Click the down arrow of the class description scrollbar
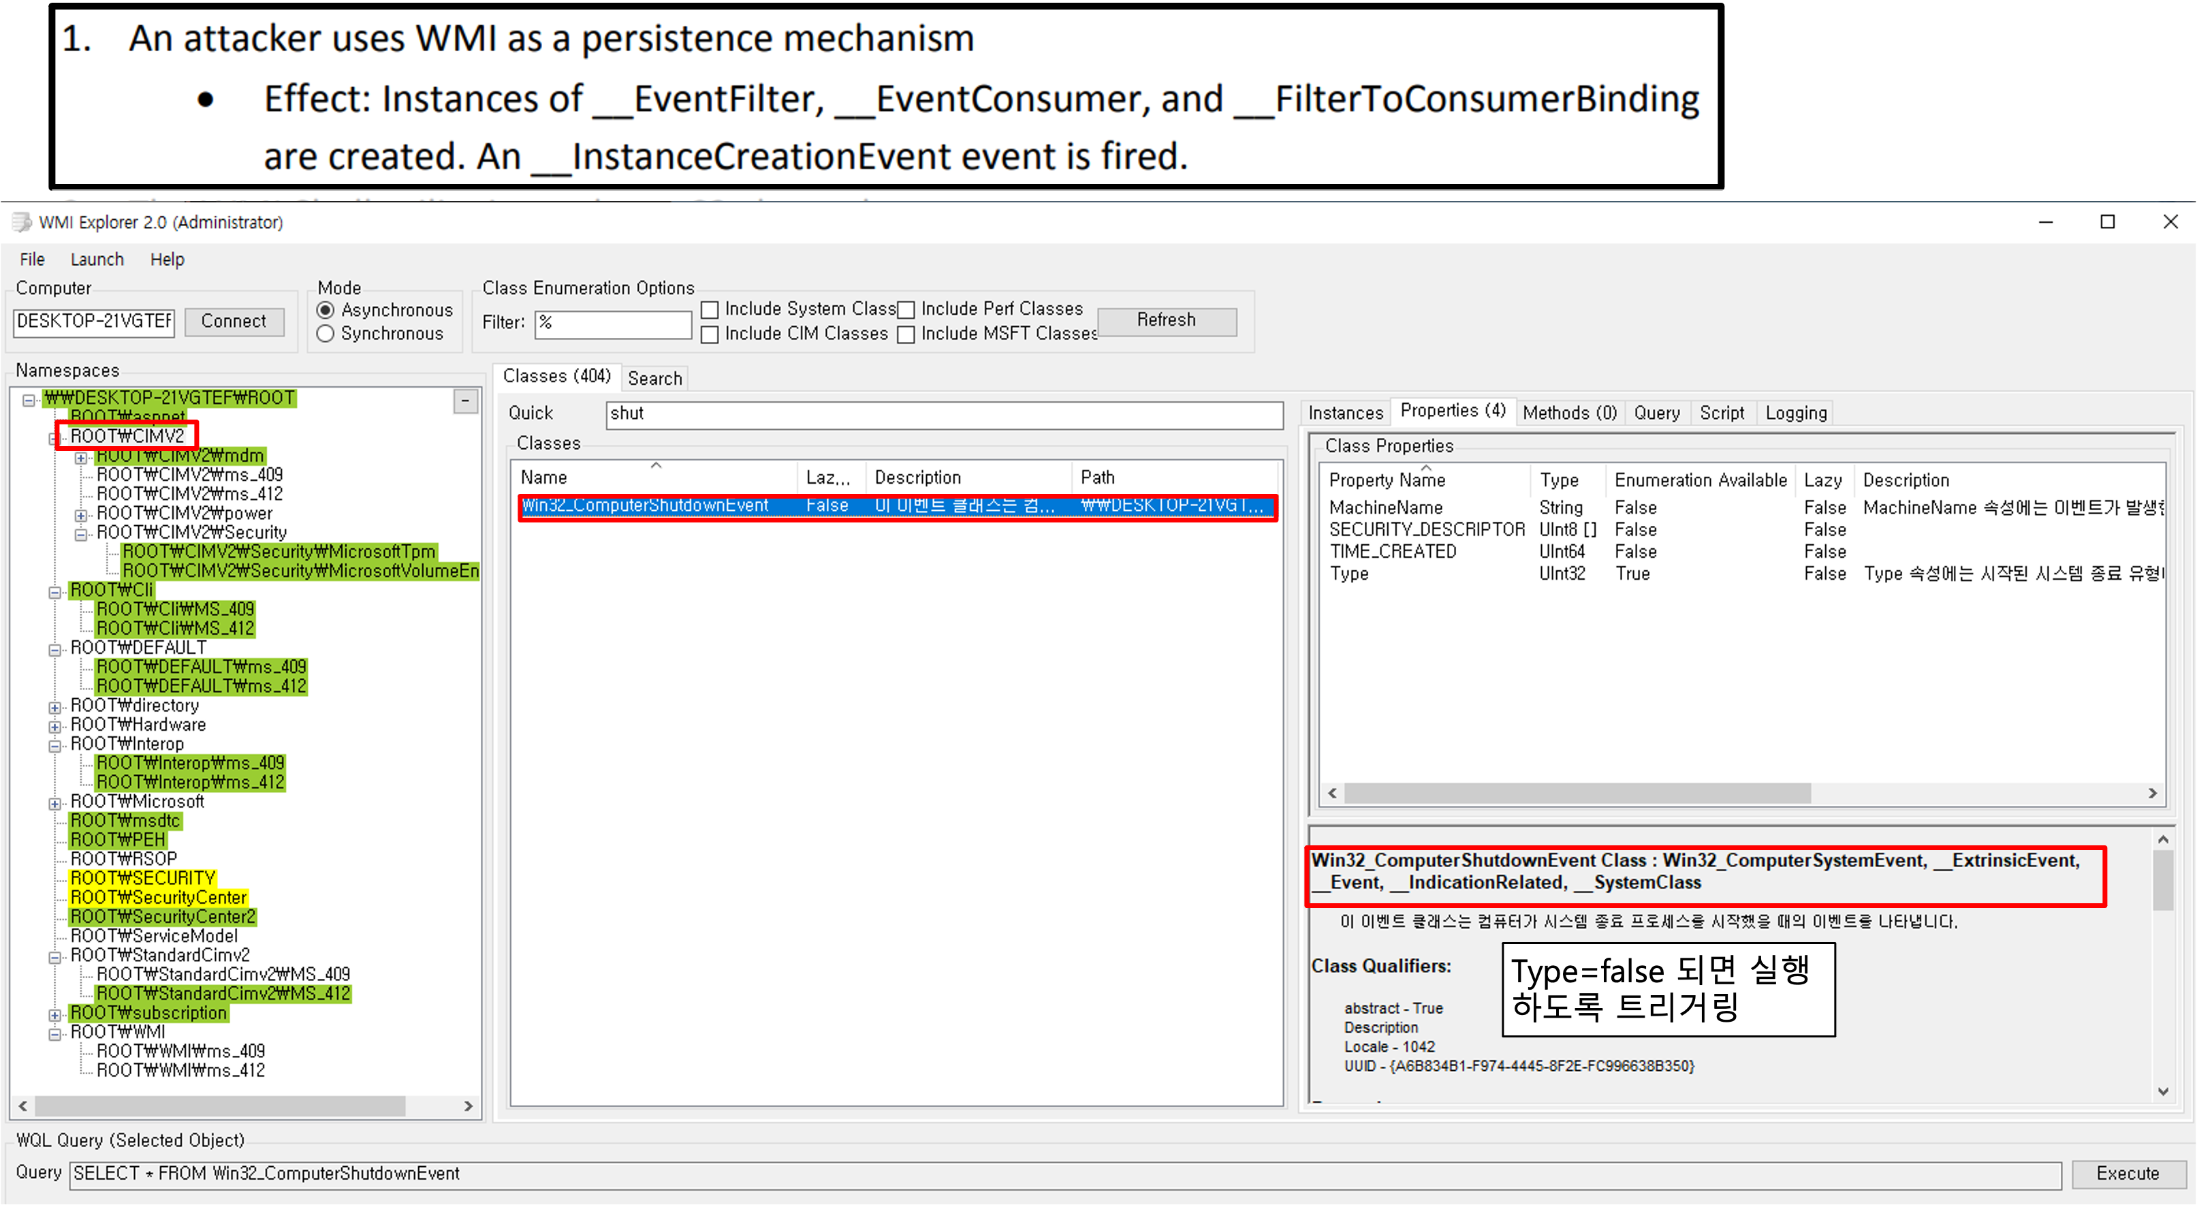 click(x=2163, y=1091)
